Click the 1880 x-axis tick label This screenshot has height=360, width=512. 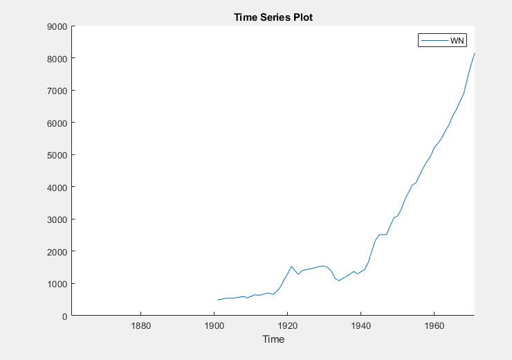coord(140,325)
